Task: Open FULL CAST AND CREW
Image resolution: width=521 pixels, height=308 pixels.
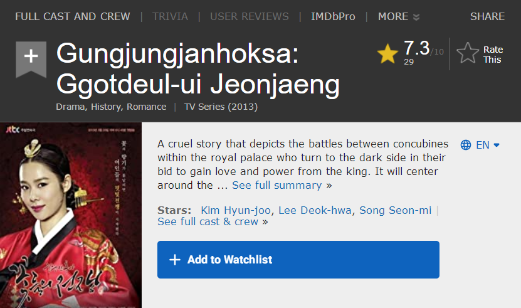Action: 73,16
